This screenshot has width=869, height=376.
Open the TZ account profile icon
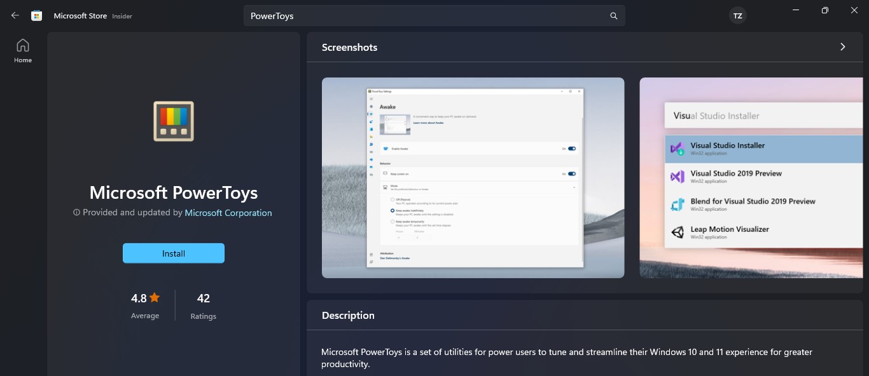[x=737, y=15]
